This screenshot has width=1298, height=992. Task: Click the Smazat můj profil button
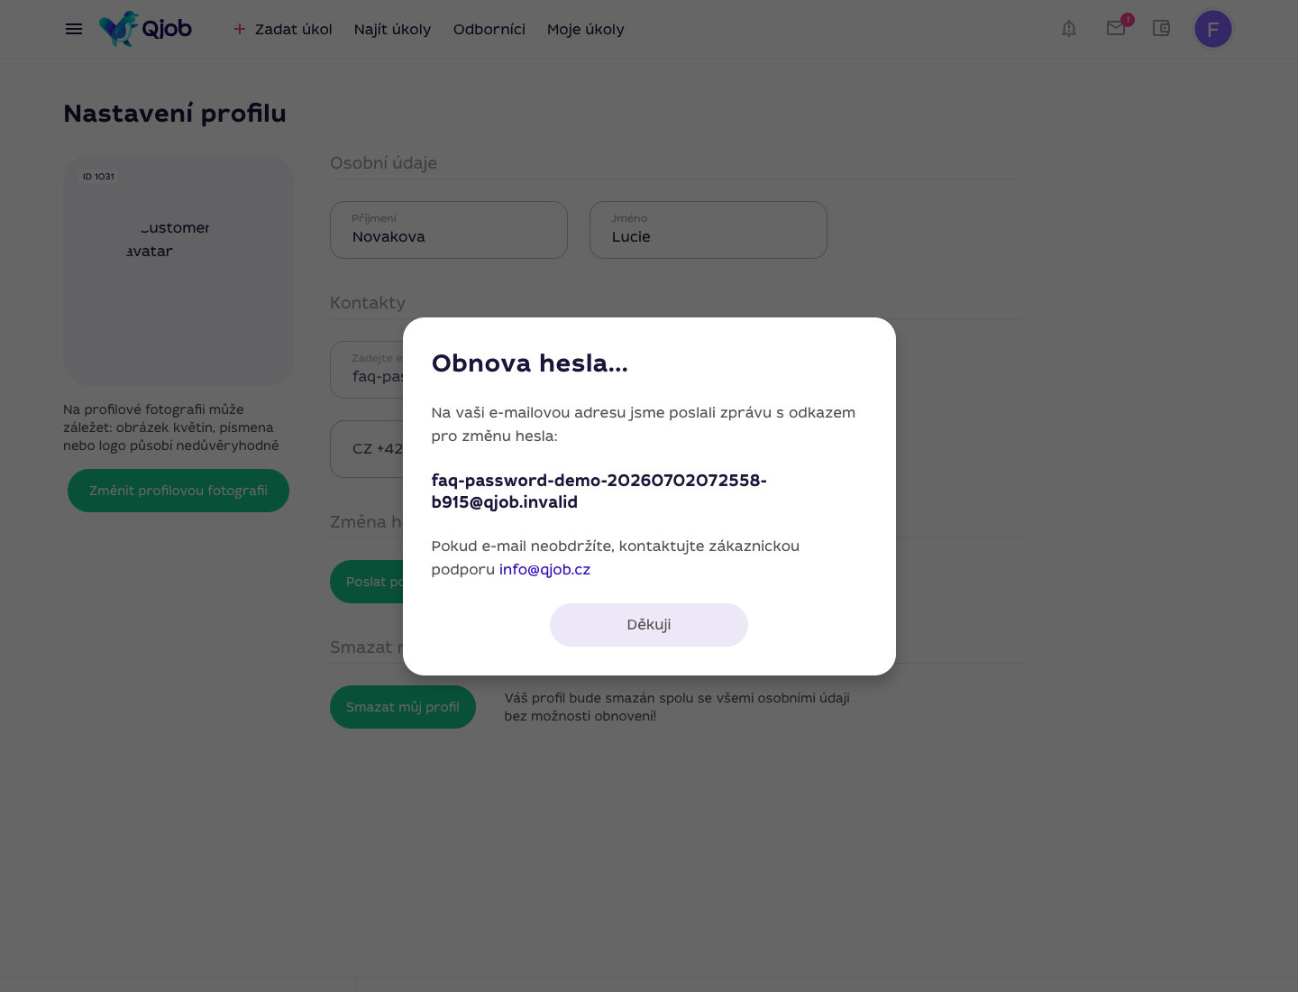tap(403, 707)
